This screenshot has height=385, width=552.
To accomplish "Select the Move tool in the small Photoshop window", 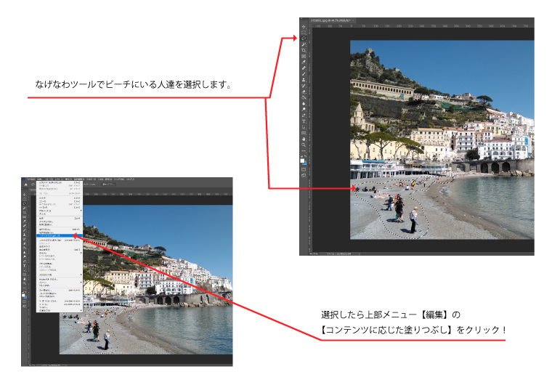I will pyautogui.click(x=24, y=195).
